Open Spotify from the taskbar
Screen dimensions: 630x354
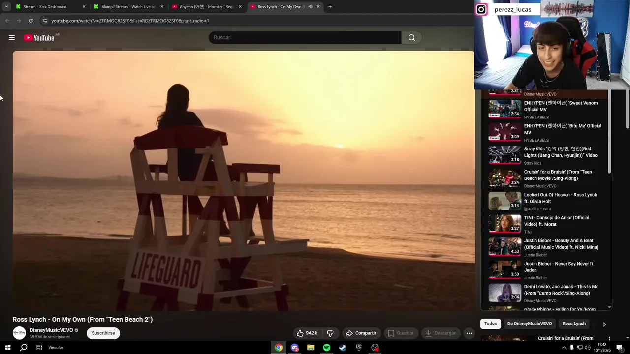coord(327,348)
